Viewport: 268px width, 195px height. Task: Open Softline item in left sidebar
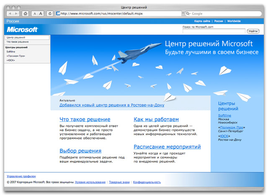point(11,51)
